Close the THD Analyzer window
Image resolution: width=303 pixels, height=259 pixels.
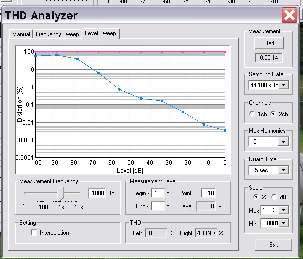click(x=289, y=15)
